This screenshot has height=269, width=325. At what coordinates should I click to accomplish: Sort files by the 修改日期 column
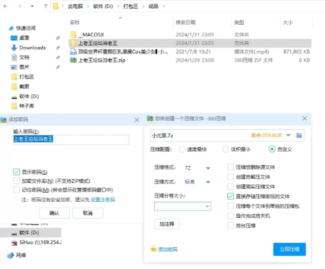click(185, 23)
